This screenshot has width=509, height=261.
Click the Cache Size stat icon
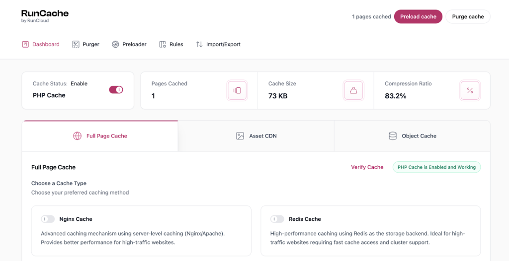tap(353, 90)
